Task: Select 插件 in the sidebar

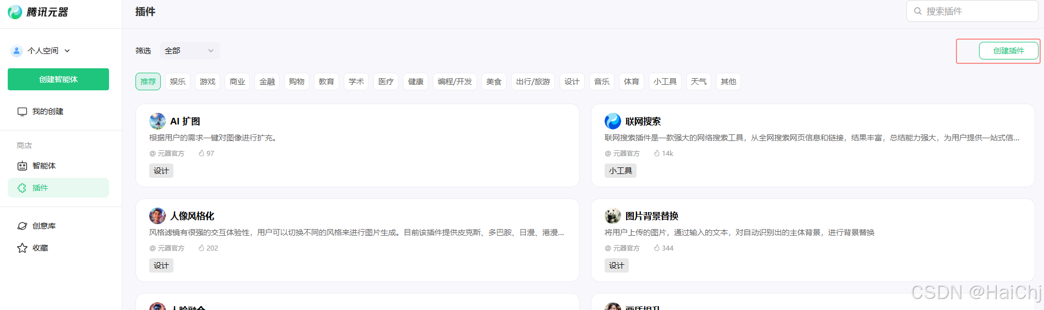Action: (58, 188)
